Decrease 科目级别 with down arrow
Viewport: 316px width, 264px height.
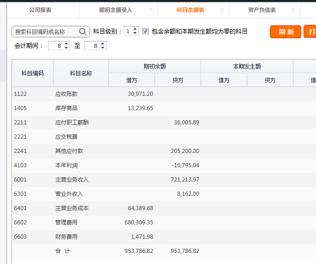135,34
